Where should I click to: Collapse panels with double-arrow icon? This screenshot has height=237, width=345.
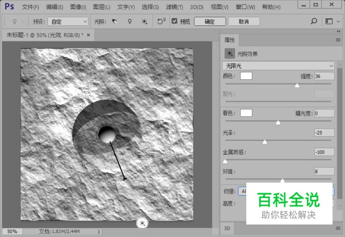pyautogui.click(x=339, y=31)
